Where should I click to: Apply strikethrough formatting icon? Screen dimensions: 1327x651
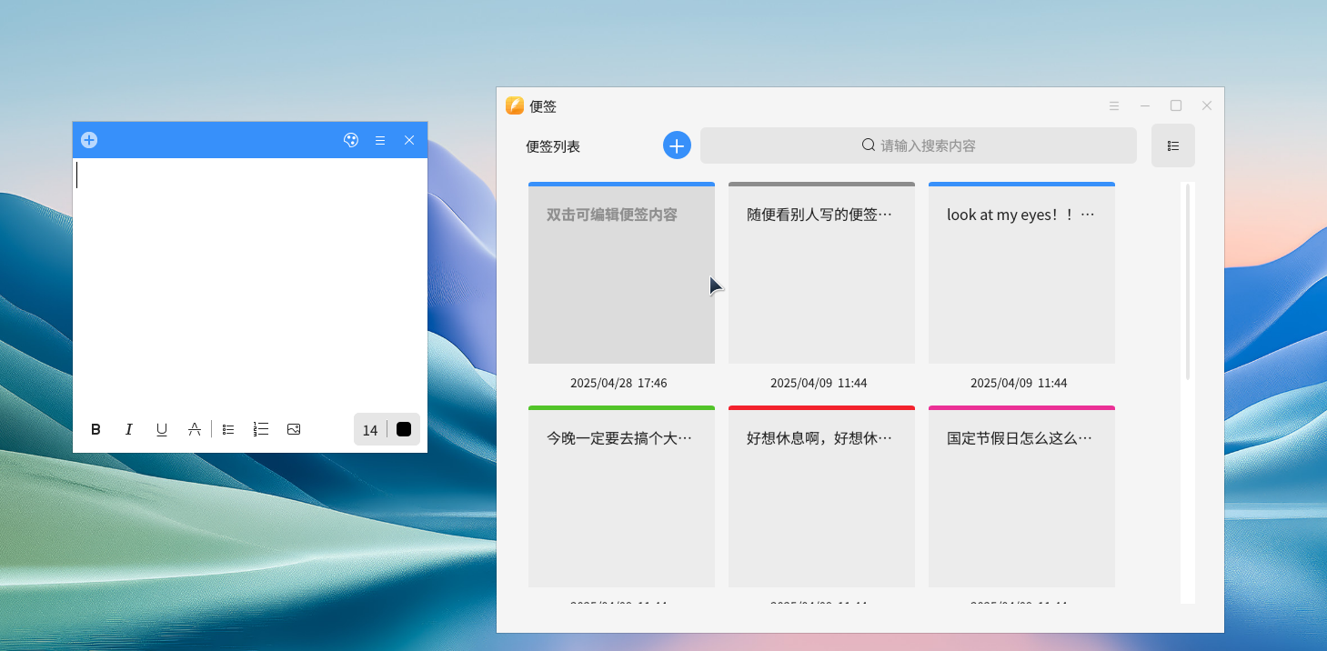click(195, 429)
